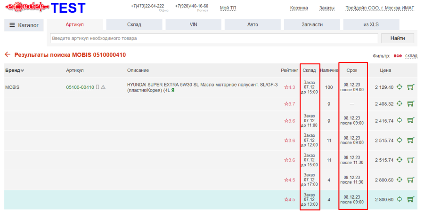Click Трейдойл ООО account link

(380, 8)
